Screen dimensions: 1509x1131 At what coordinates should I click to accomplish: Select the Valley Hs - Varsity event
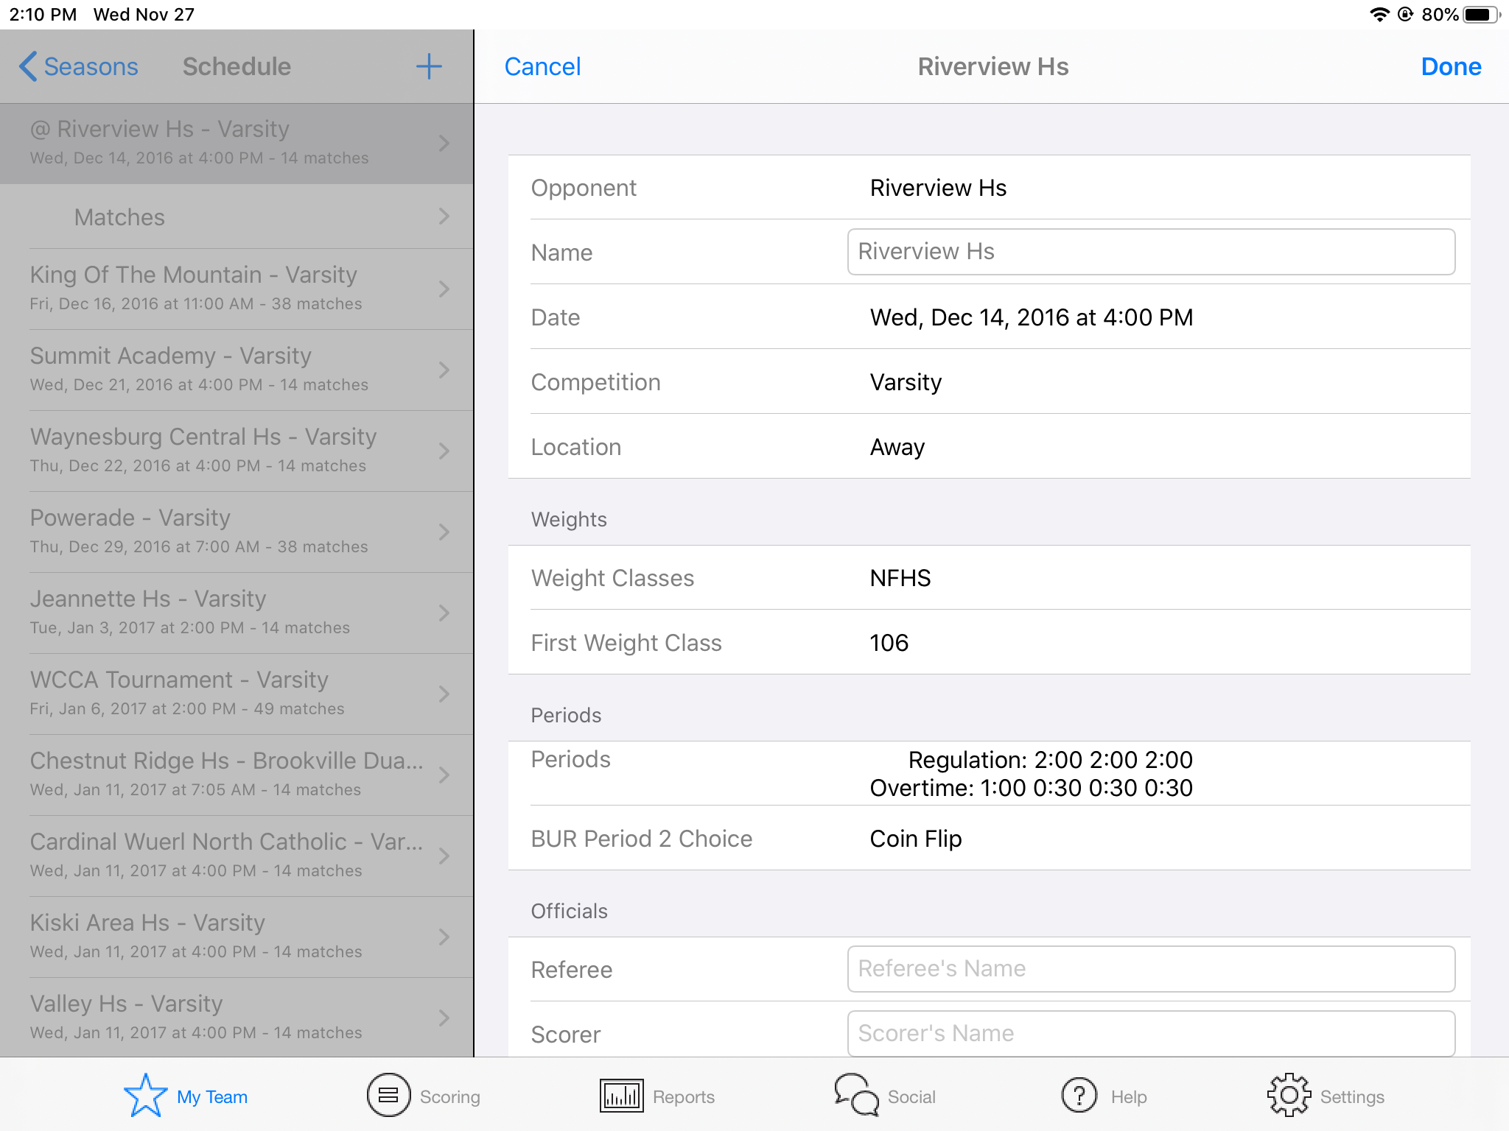pos(237,1018)
